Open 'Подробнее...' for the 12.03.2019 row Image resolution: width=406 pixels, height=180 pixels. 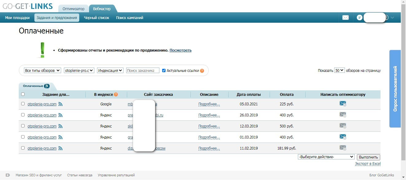click(x=209, y=126)
